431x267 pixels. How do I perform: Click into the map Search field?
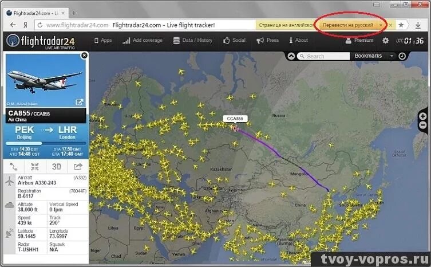(x=323, y=56)
